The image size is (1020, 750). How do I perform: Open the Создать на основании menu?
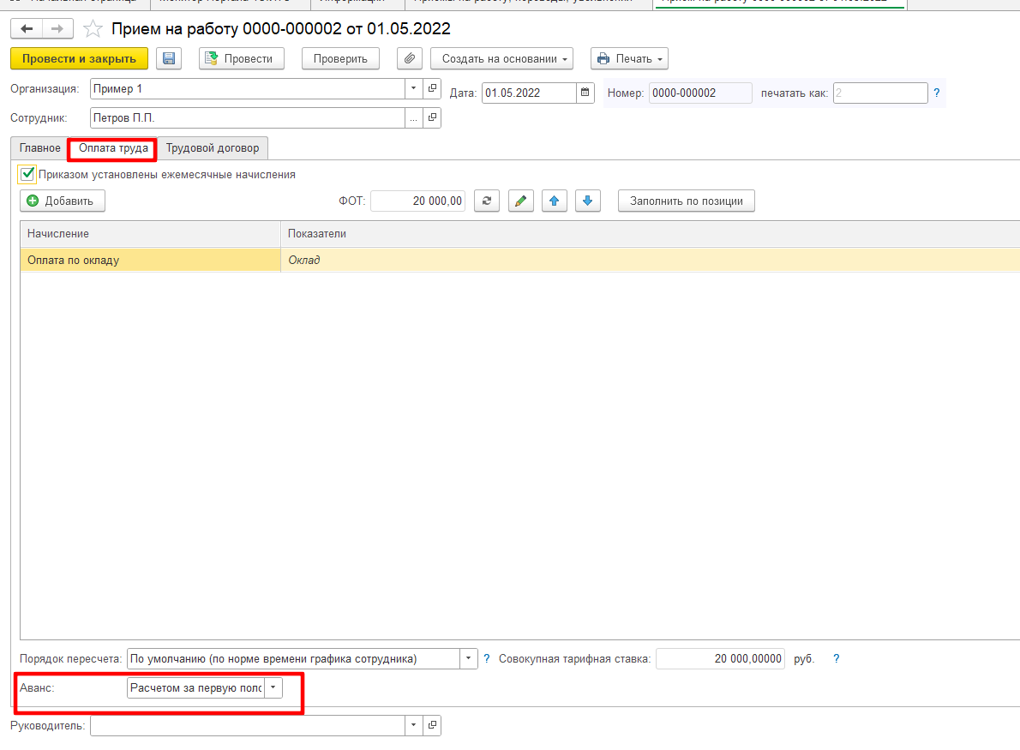pos(501,58)
